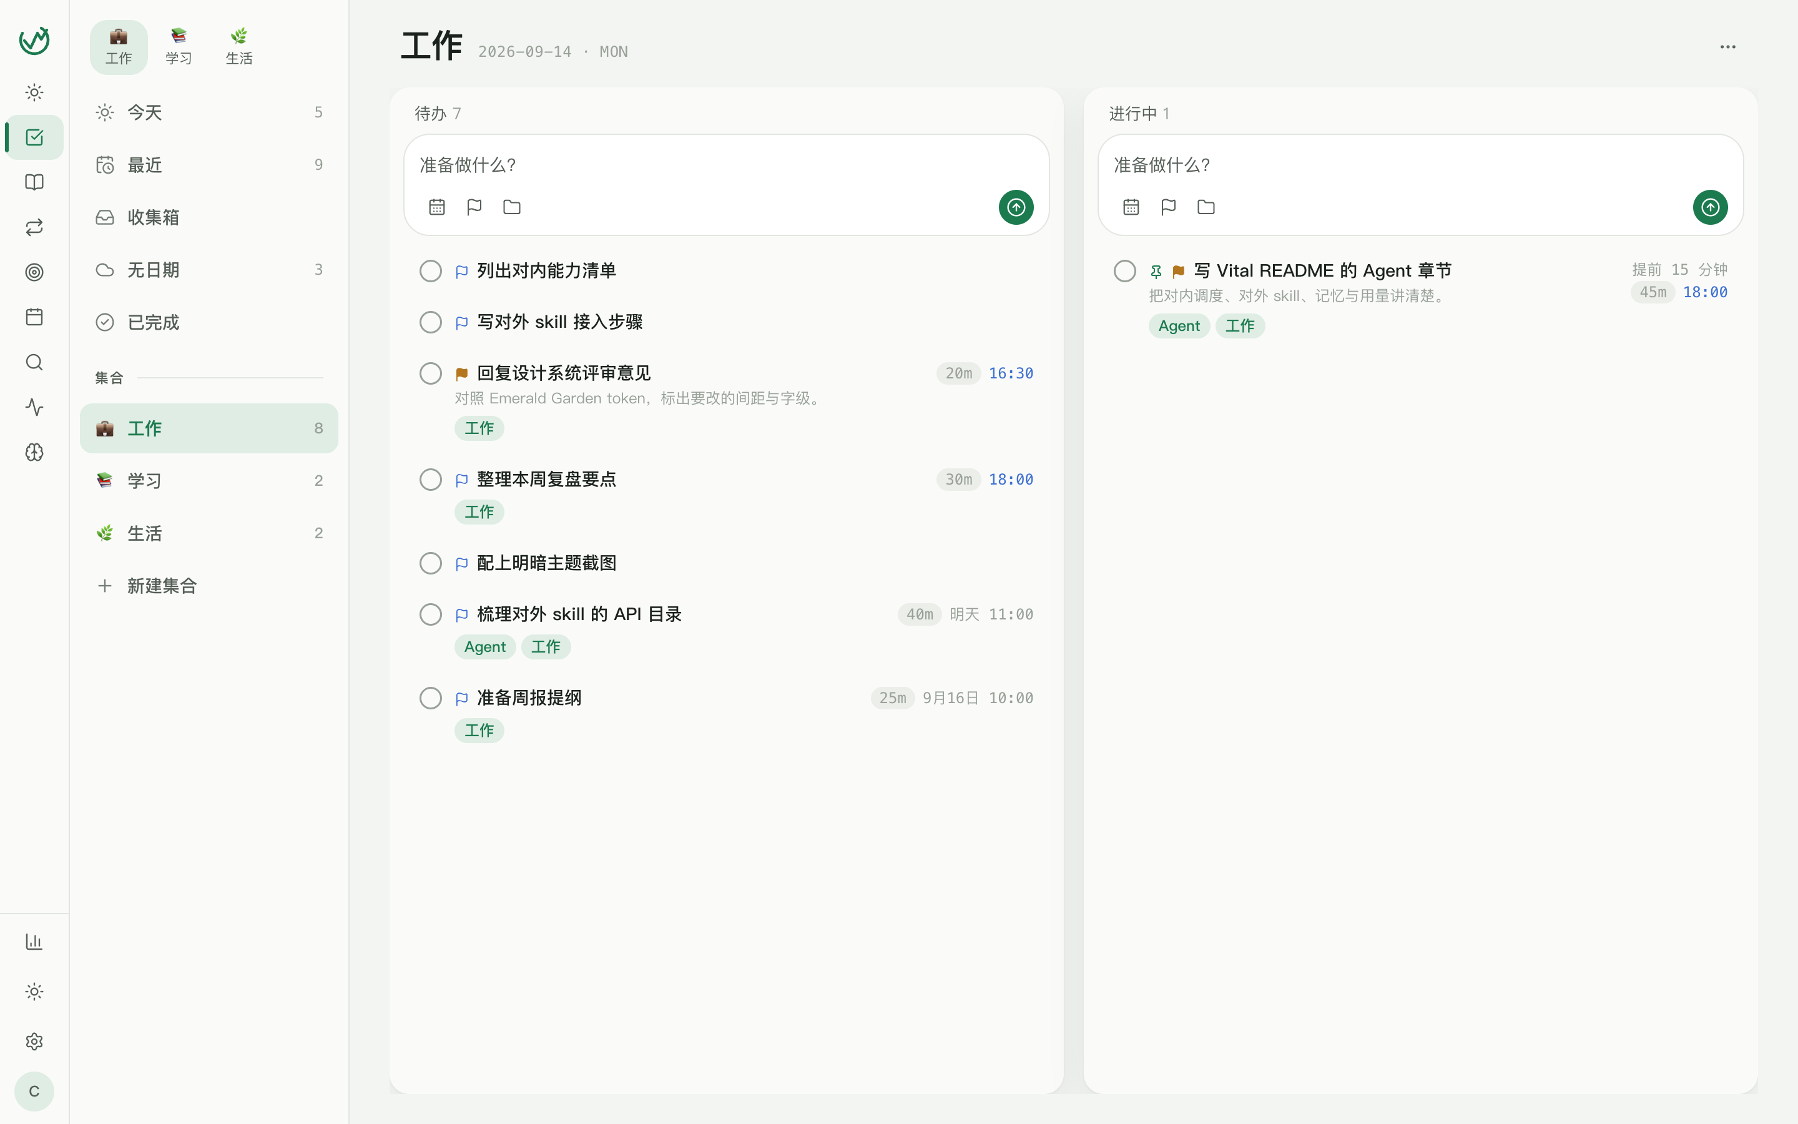This screenshot has height=1124, width=1798.
Task: Open the 生活 collection in sidebar
Action: (209, 533)
